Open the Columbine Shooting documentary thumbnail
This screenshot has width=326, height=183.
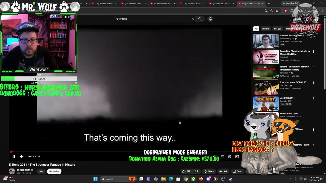[x=266, y=57]
